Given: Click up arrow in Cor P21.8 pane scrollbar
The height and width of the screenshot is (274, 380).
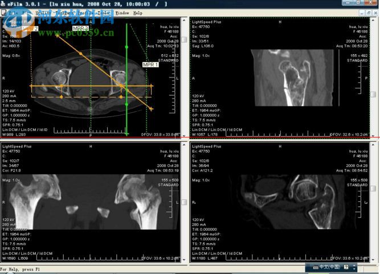Looking at the screenshot, I should pyautogui.click(x=184, y=145).
